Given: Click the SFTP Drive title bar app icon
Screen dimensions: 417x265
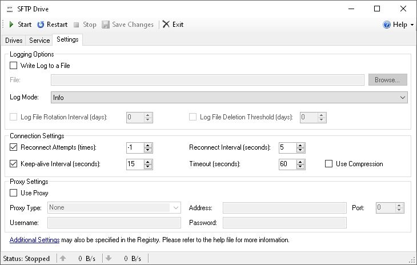Looking at the screenshot, I should coord(10,9).
